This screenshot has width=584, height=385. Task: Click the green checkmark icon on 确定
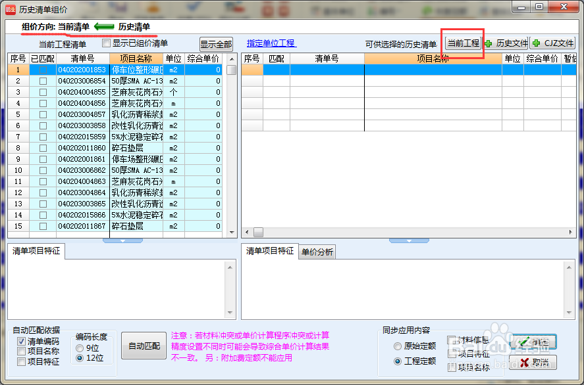coord(523,342)
